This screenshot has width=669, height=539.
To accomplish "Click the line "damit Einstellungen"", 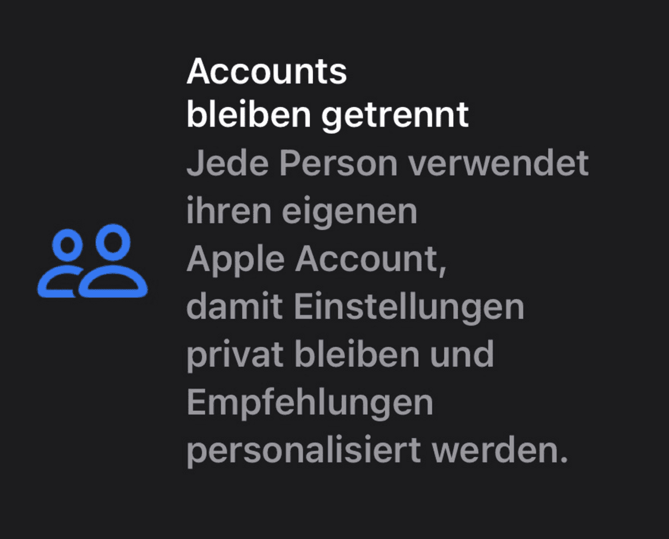I will click(x=355, y=306).
